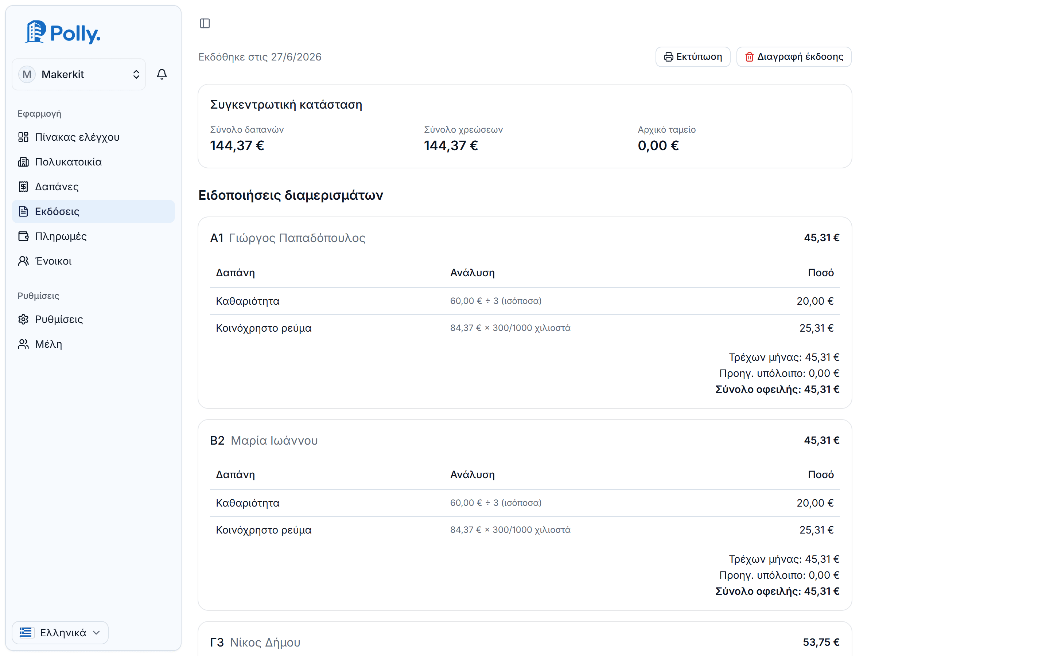The image size is (1050, 656).
Task: Open Πίνακας ελέγχου dashboard icon
Action: [23, 137]
